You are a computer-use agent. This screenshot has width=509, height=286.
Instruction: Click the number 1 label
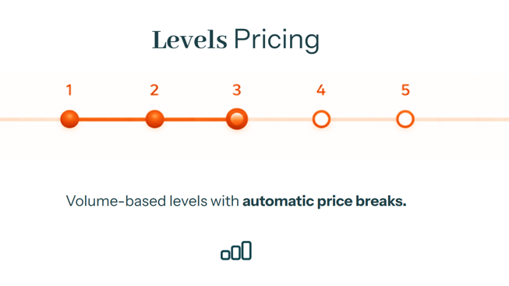tap(69, 90)
